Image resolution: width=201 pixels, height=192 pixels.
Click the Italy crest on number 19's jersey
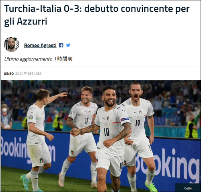point(140,112)
